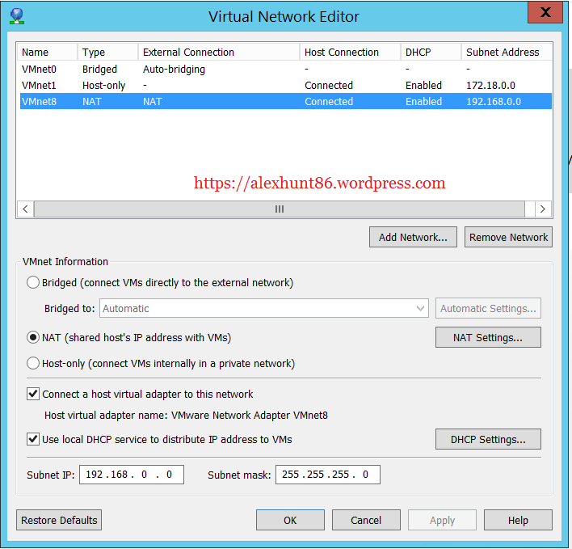Click the Host Connection column header

coord(351,53)
